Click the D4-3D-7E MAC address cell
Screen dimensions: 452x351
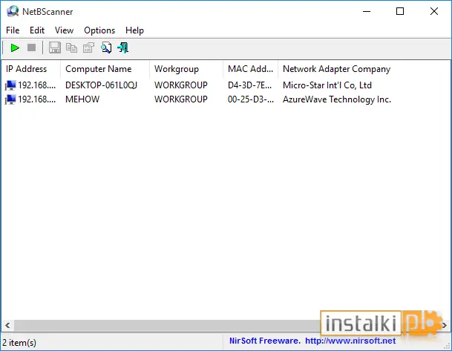pyautogui.click(x=249, y=85)
